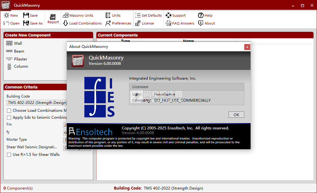
Task: Expand Shear Wall Seismic Designation dropdown
Action: 65,148
